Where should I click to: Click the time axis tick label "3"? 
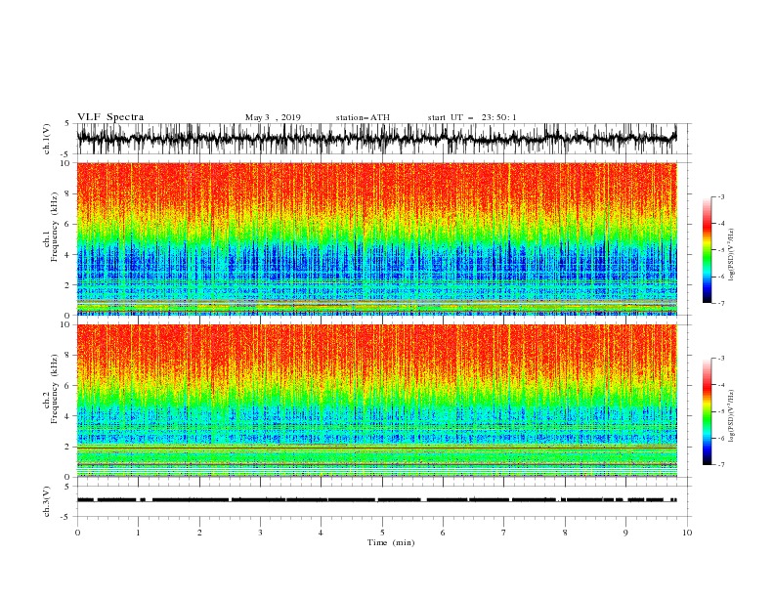pos(260,533)
